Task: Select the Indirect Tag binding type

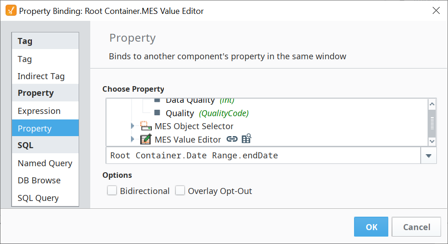Action: (41, 76)
